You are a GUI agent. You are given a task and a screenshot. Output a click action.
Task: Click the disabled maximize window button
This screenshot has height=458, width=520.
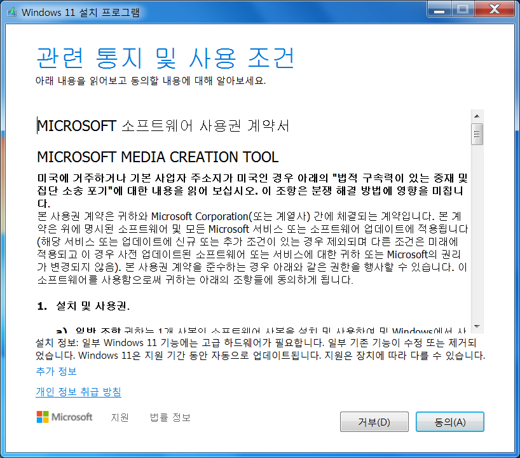(x=463, y=9)
